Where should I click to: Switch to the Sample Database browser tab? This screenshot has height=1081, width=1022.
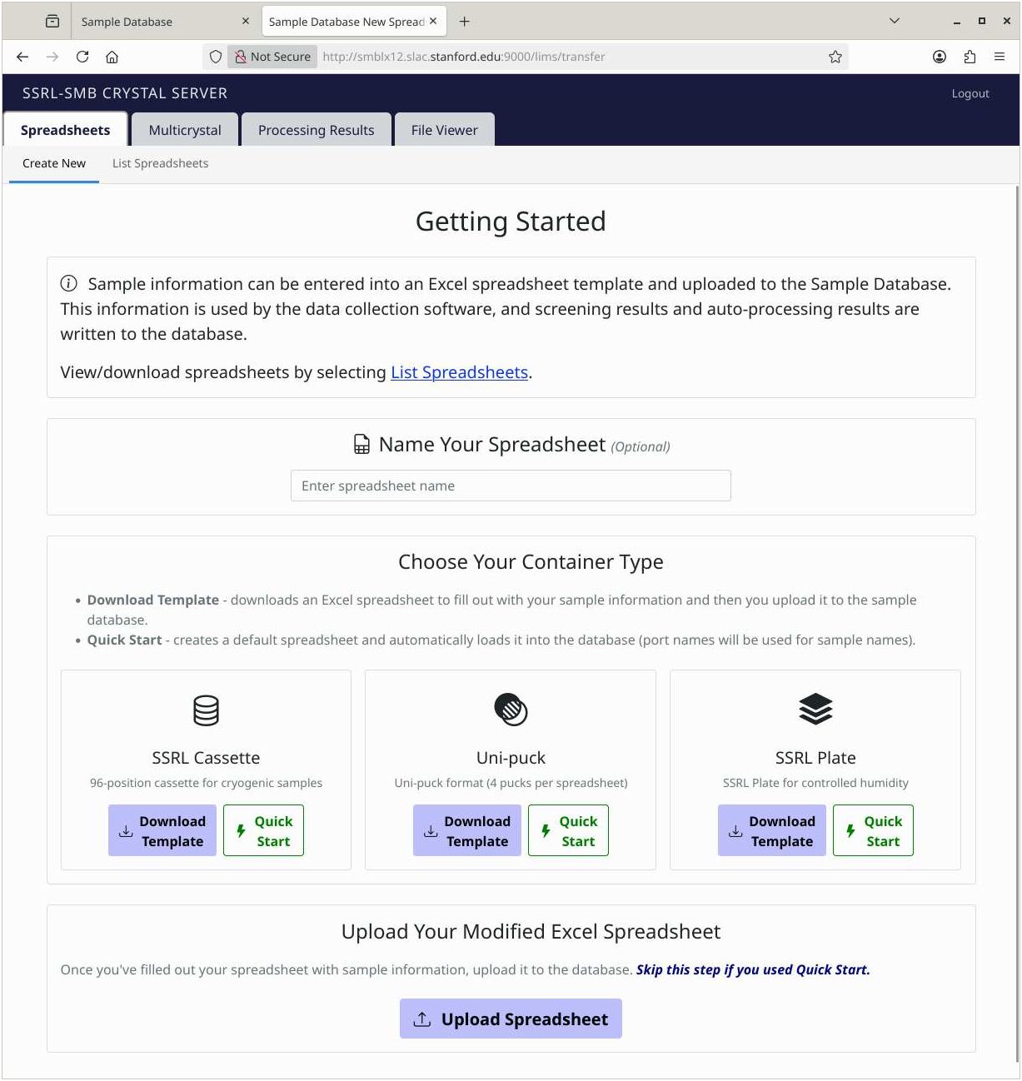point(166,22)
